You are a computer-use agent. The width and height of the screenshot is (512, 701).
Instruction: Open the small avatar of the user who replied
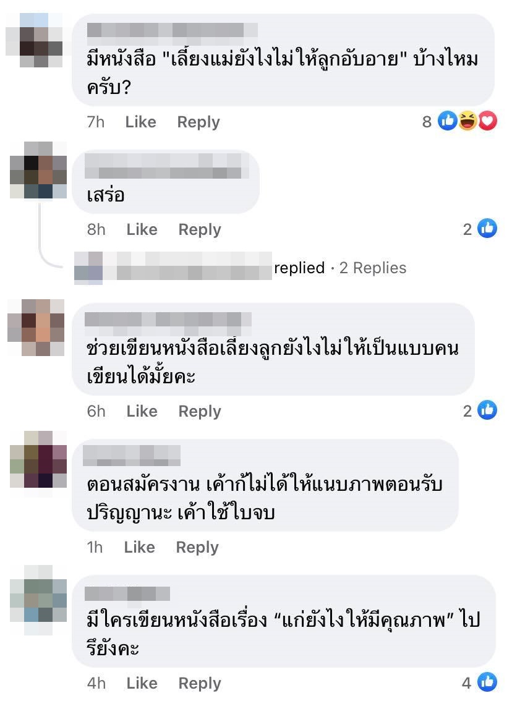88,268
